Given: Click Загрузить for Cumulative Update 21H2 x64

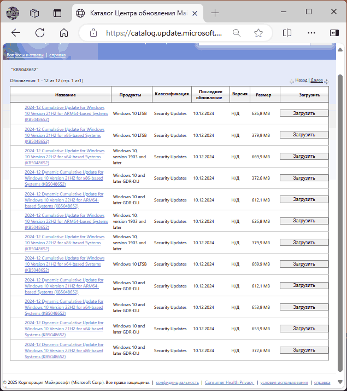Looking at the screenshot, I should 304,264.
